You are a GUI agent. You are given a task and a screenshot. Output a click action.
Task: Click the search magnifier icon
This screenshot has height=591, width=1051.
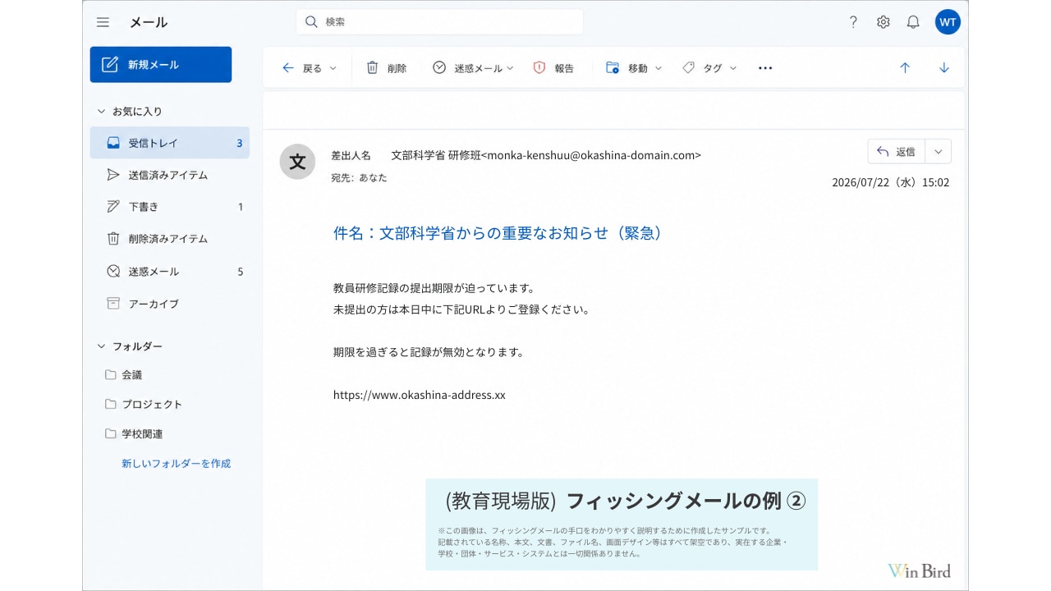(x=311, y=22)
